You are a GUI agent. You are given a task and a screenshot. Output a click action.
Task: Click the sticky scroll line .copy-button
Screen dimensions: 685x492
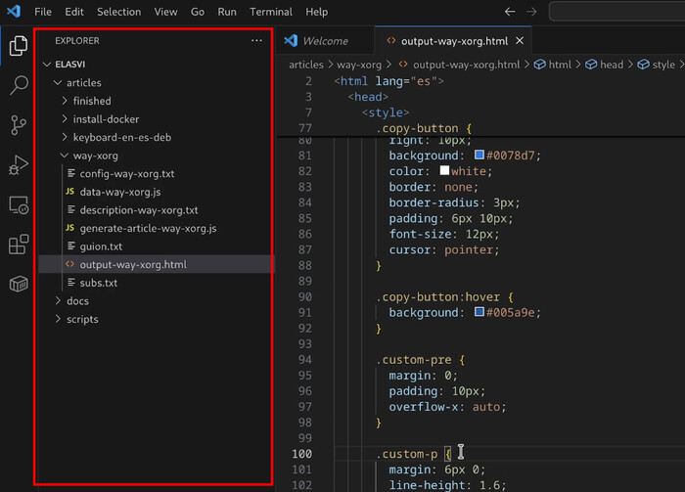click(424, 128)
